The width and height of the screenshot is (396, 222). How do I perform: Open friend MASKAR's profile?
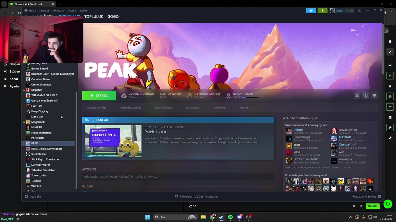[345, 137]
